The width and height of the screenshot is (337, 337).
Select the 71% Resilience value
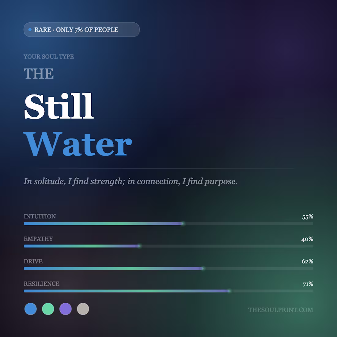coord(308,284)
